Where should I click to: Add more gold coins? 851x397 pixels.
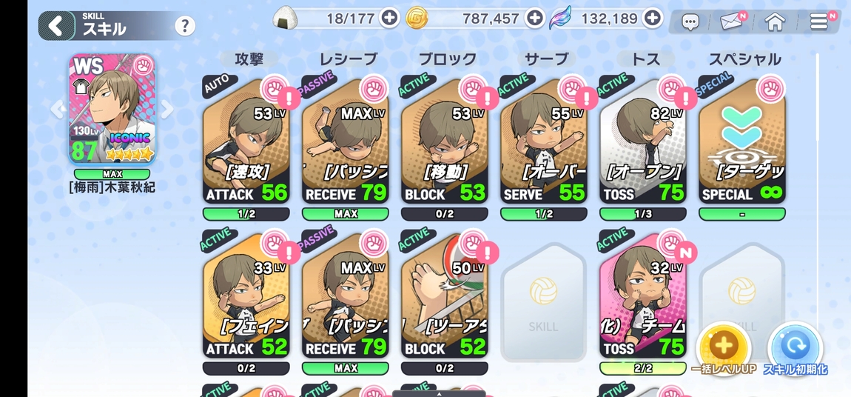tap(535, 19)
